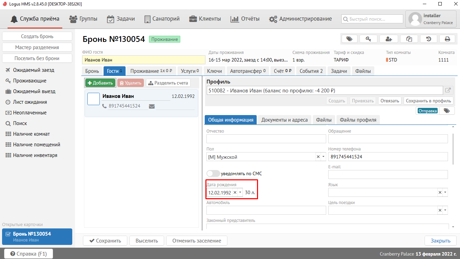Print the booking with printer icon
Viewport: 460px width, 259px height.
[447, 39]
